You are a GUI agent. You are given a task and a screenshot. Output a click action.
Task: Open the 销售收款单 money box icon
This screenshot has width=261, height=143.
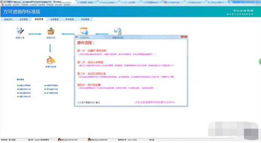pyautogui.click(x=51, y=60)
